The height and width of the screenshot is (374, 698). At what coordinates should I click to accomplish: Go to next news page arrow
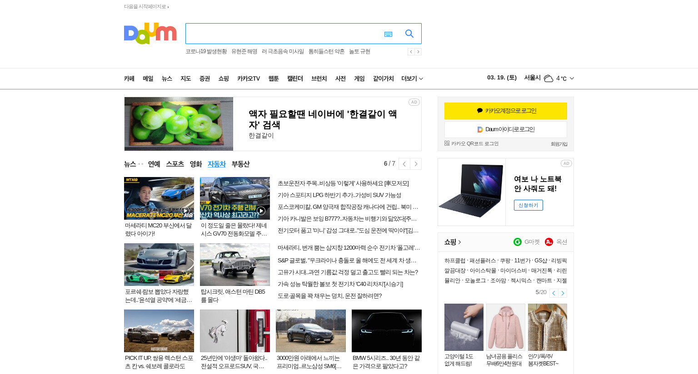click(416, 164)
